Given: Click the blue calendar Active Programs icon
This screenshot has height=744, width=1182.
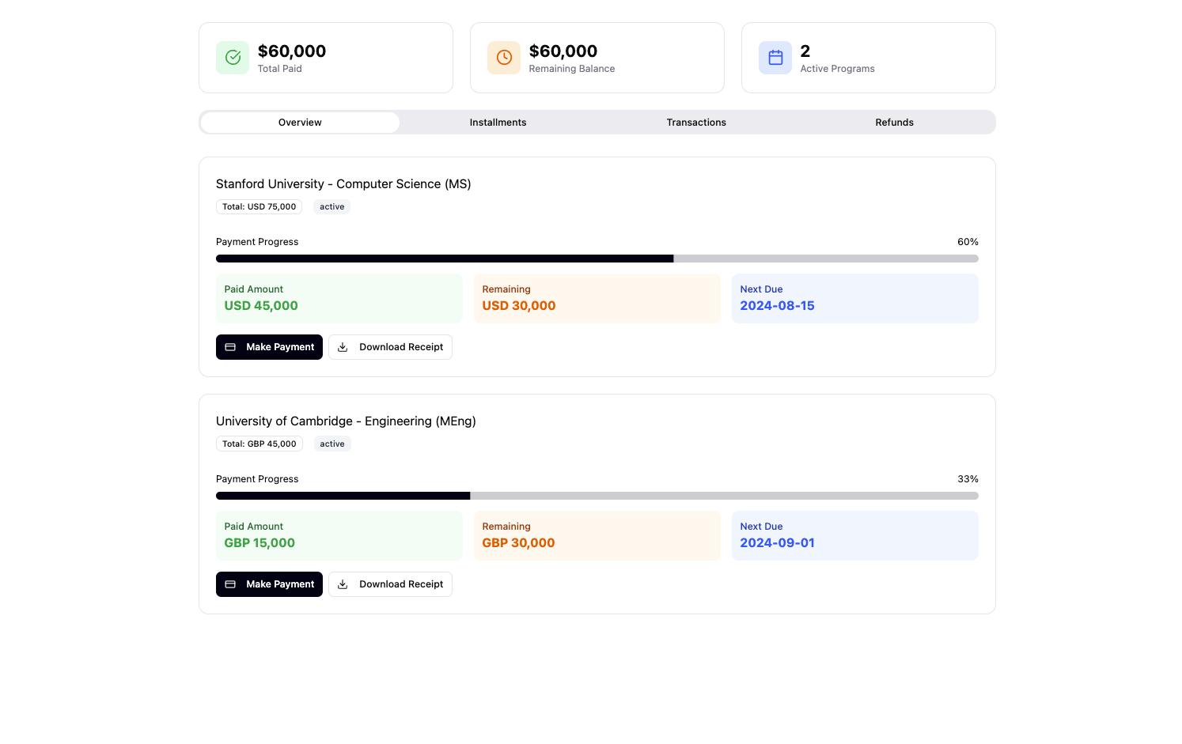Looking at the screenshot, I should tap(775, 58).
